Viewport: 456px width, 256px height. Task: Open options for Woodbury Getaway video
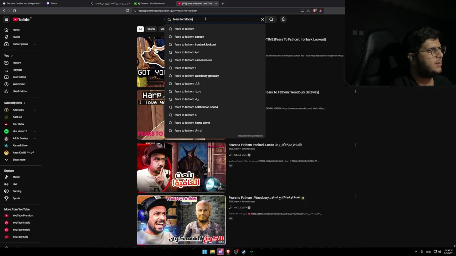coord(356,92)
